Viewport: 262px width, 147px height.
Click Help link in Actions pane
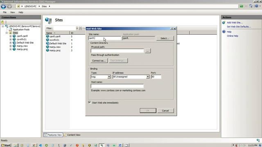point(229,32)
